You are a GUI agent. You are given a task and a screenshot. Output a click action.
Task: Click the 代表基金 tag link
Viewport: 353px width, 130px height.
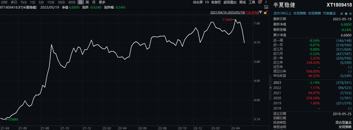[329, 13]
